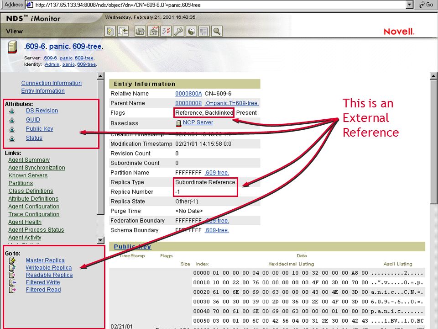This screenshot has height=329, width=438.
Task: Click the Login/Logout door icon
Action: tap(123, 31)
